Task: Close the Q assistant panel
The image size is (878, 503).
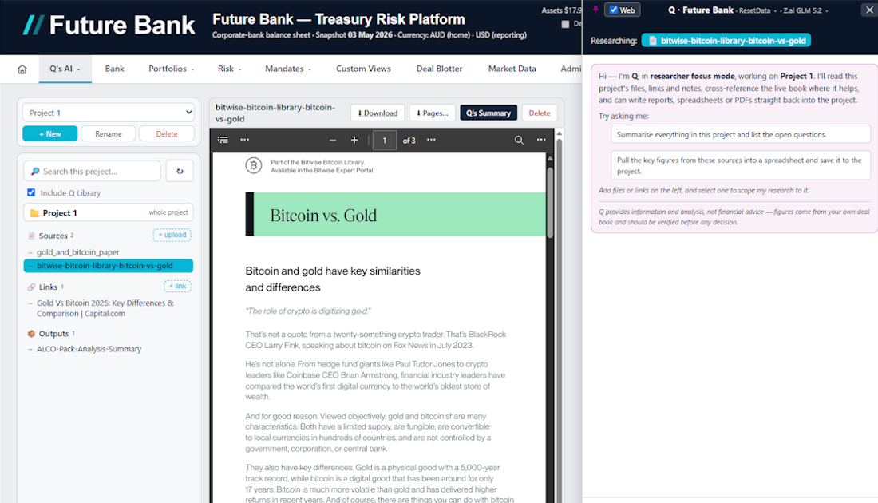Action: (x=869, y=10)
